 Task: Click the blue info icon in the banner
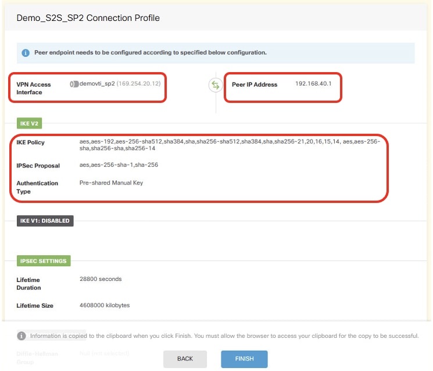point(26,53)
